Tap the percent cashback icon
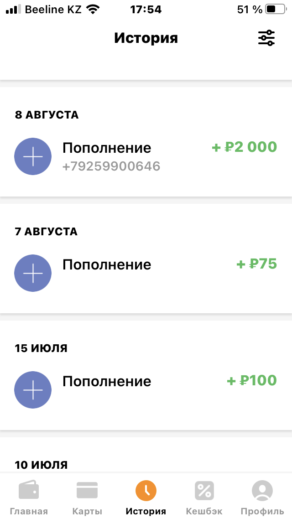This screenshot has width=292, height=518. [204, 491]
